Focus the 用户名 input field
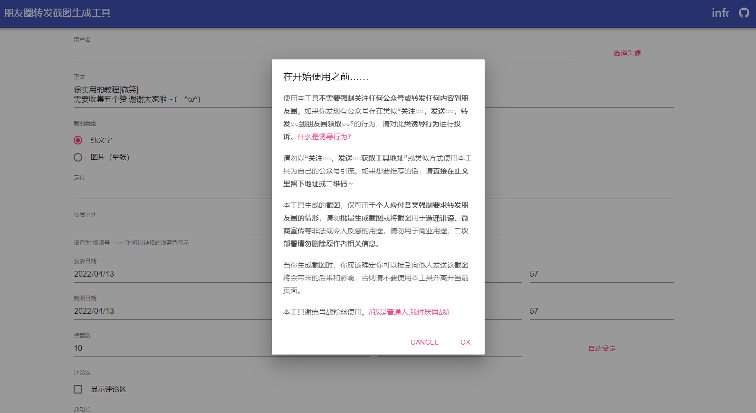756x413 pixels. 171,53
